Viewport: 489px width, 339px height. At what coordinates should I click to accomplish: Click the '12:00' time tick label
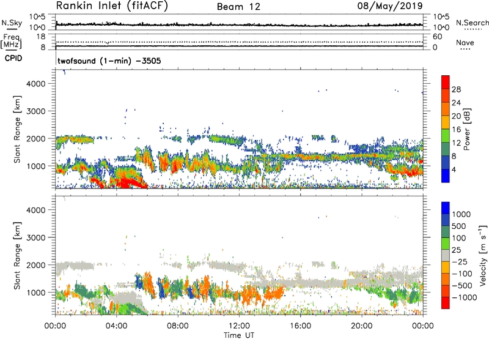coord(239,326)
